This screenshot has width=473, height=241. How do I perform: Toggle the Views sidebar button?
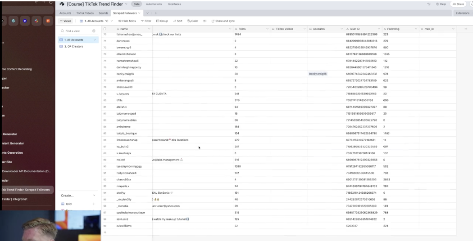[x=65, y=21]
